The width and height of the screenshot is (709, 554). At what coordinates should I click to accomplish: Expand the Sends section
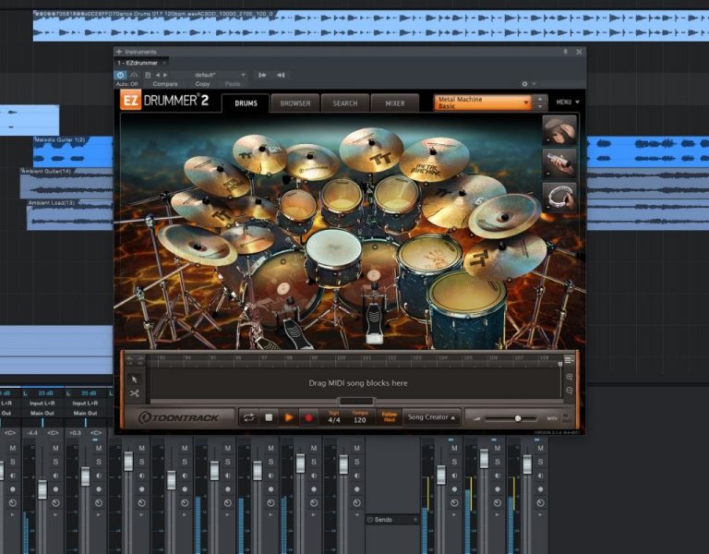point(391,520)
